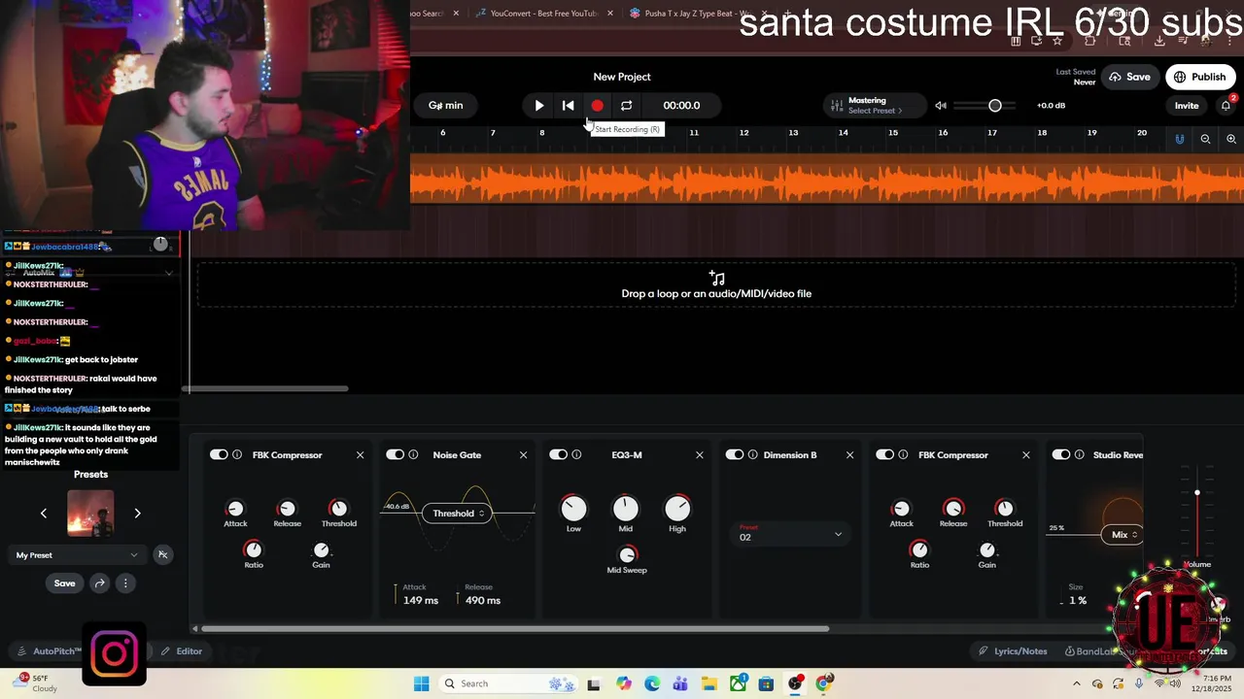The height and width of the screenshot is (699, 1244).
Task: Click the Invite button
Action: click(x=1187, y=105)
